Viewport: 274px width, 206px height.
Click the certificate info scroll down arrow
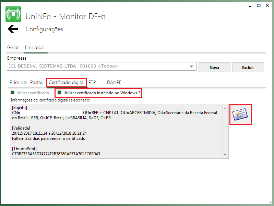[x=225, y=155]
